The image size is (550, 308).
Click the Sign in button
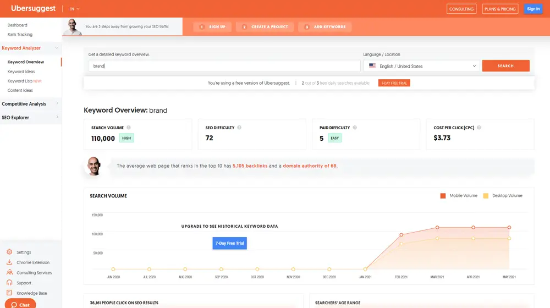click(533, 9)
